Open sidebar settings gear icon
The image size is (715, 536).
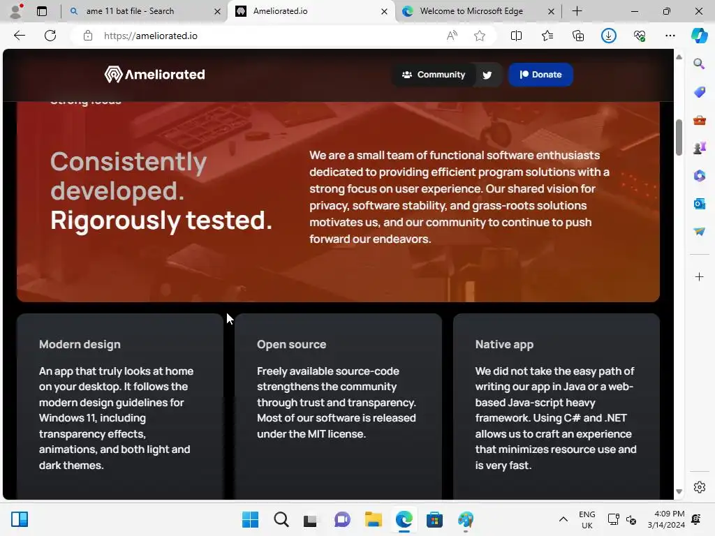coord(699,486)
